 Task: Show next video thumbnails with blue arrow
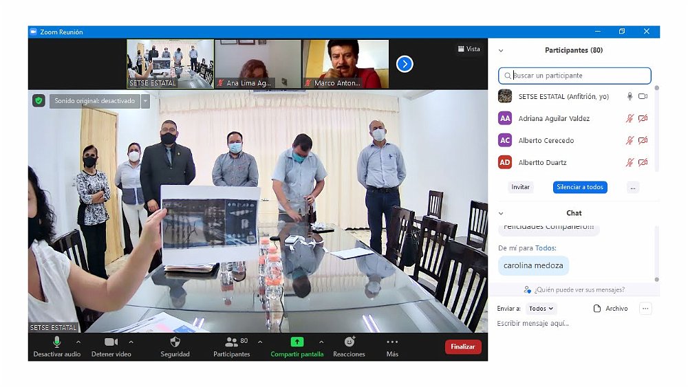(x=405, y=64)
